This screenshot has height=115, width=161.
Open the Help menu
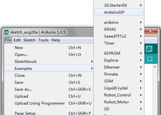coord(56,40)
